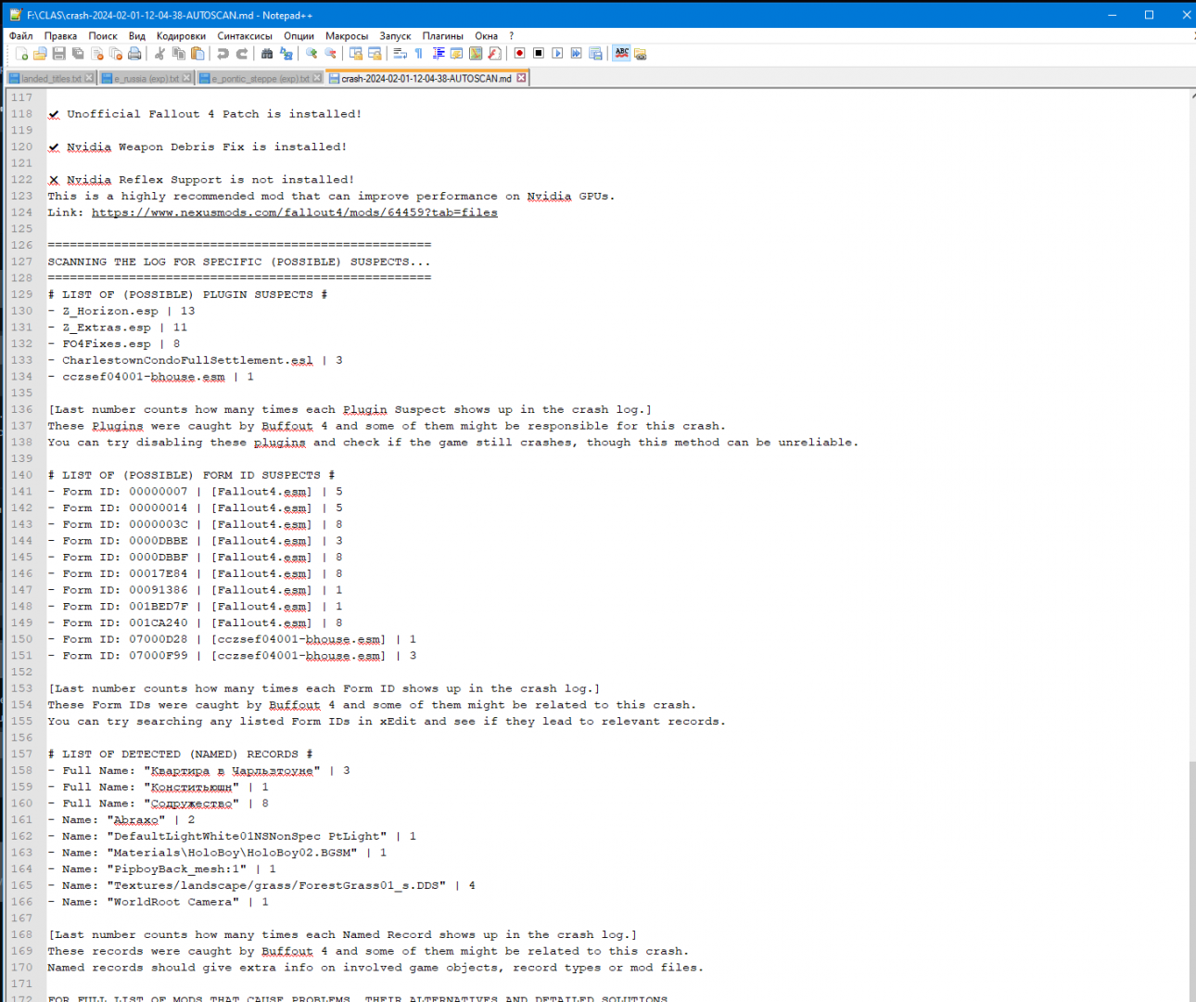The image size is (1196, 1002).
Task: Open the Кодировки menu
Action: point(181,36)
